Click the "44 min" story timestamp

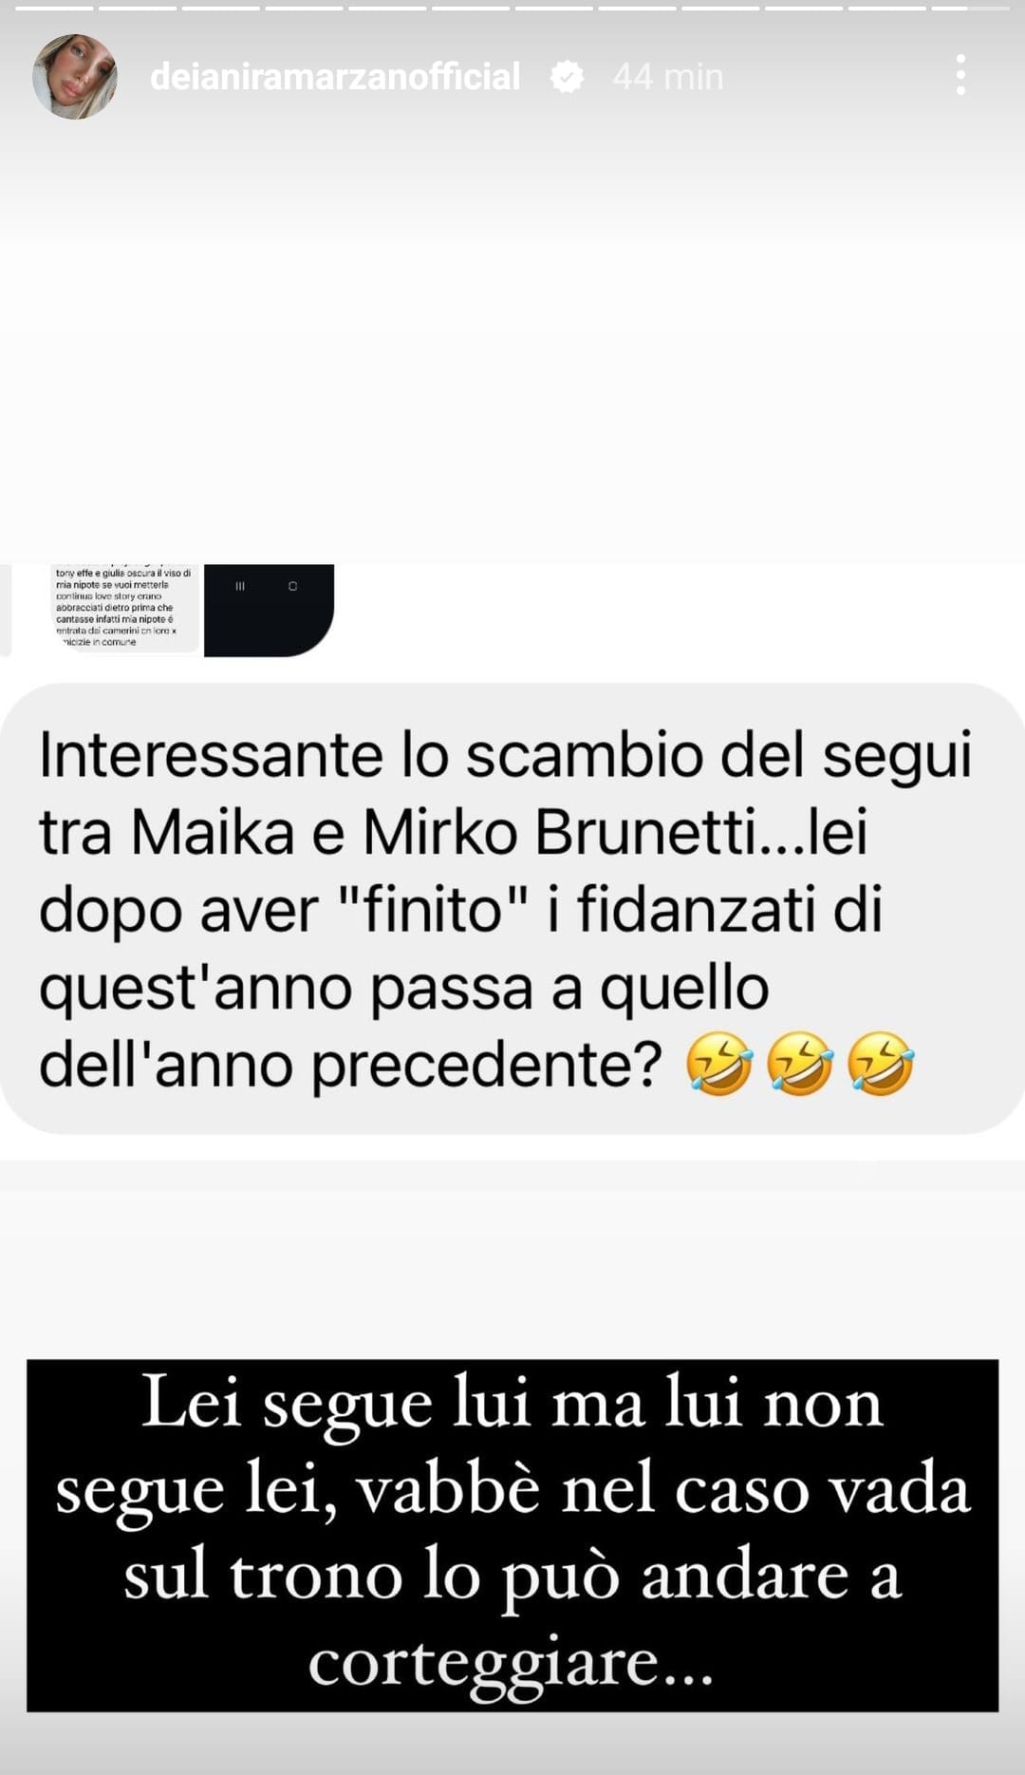click(668, 77)
